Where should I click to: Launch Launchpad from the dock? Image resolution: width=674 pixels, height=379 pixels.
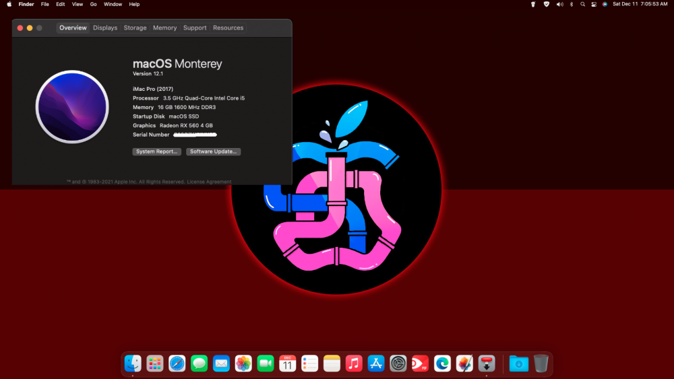(155, 364)
